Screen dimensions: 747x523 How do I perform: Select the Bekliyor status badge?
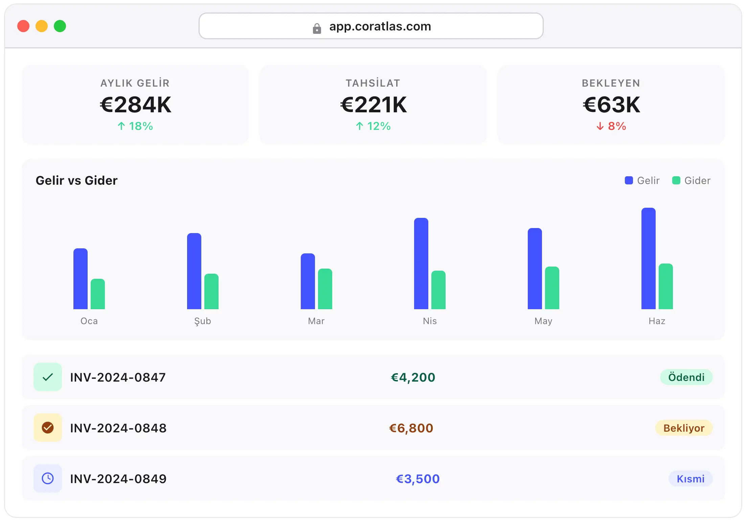[684, 428]
